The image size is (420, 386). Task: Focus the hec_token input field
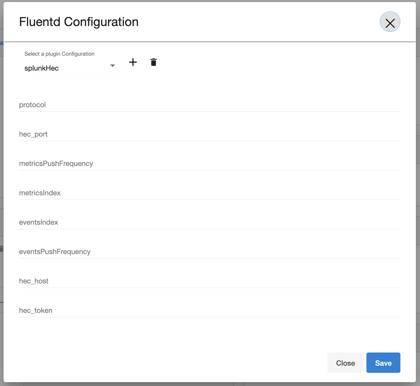click(209, 311)
